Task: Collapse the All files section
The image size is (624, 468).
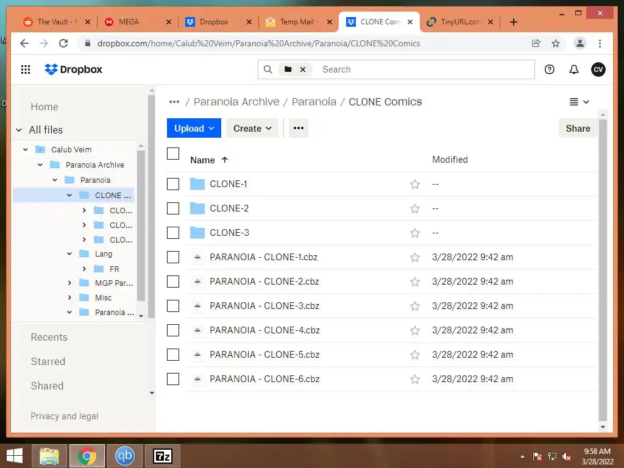Action: [x=19, y=130]
